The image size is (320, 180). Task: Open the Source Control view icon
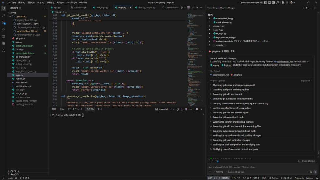click(3, 22)
